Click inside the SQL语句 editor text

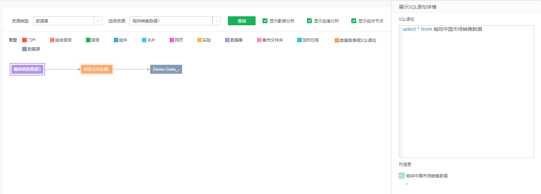pos(442,29)
